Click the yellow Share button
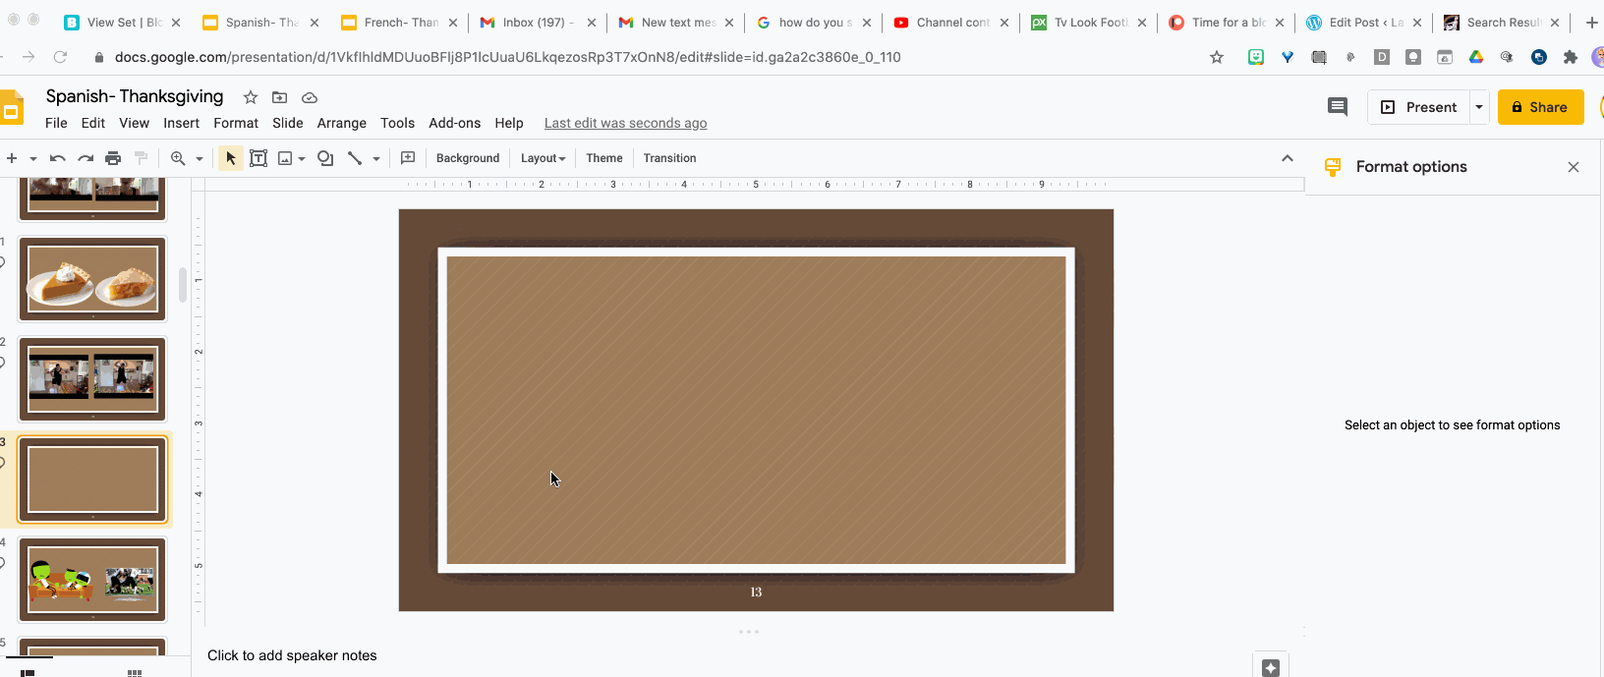 (x=1539, y=107)
